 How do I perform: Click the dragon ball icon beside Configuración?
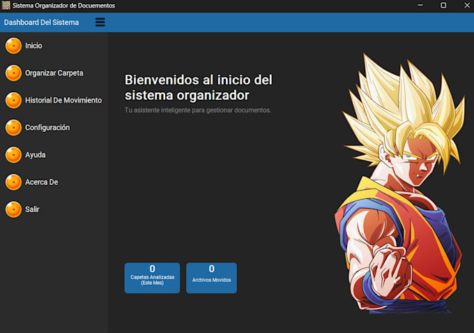(14, 128)
